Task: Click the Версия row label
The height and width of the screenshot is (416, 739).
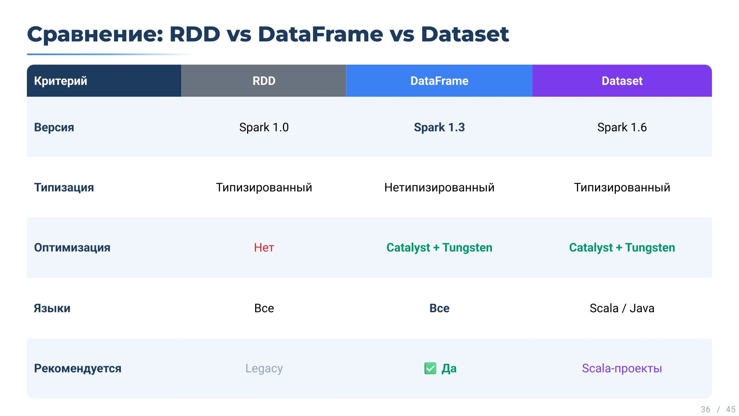Action: pyautogui.click(x=54, y=127)
